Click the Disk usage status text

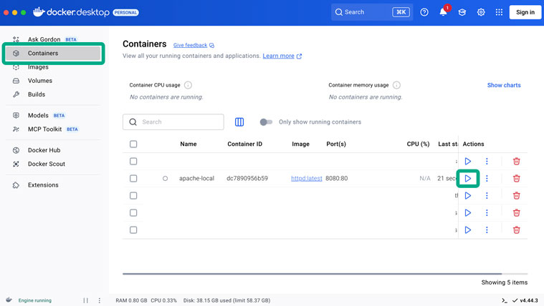tap(226, 300)
